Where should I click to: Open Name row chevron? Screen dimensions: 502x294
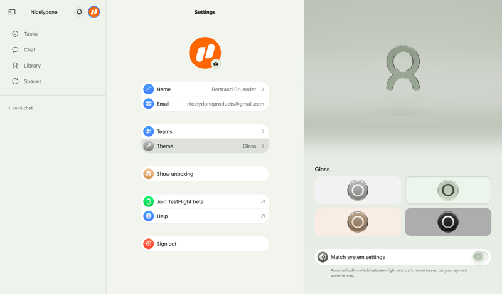pos(263,89)
